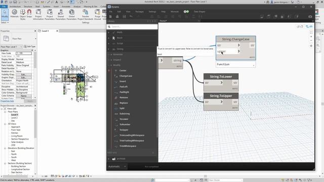Close the Project Browser panel
The width and height of the screenshot is (324, 182).
pos(35,106)
